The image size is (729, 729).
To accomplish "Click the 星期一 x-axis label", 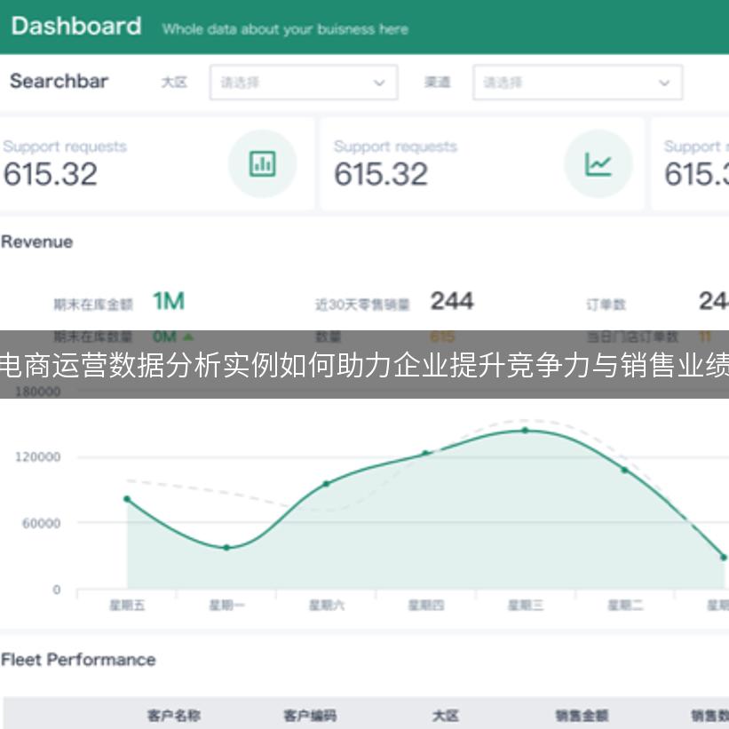I will (226, 605).
